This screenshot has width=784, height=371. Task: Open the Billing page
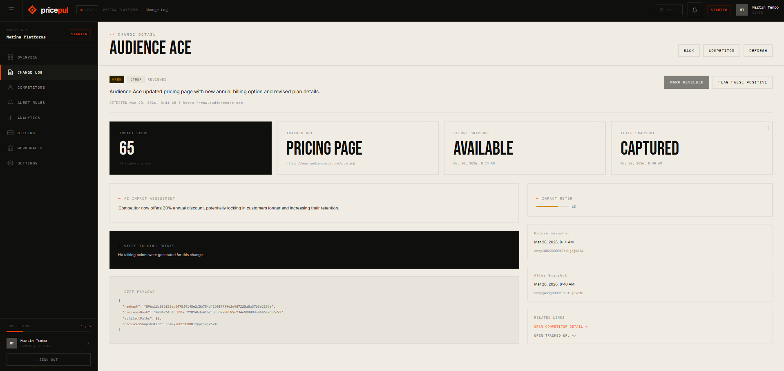click(49, 133)
